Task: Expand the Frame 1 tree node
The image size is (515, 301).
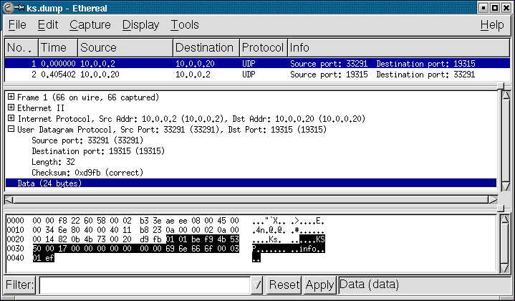Action: pyautogui.click(x=11, y=97)
